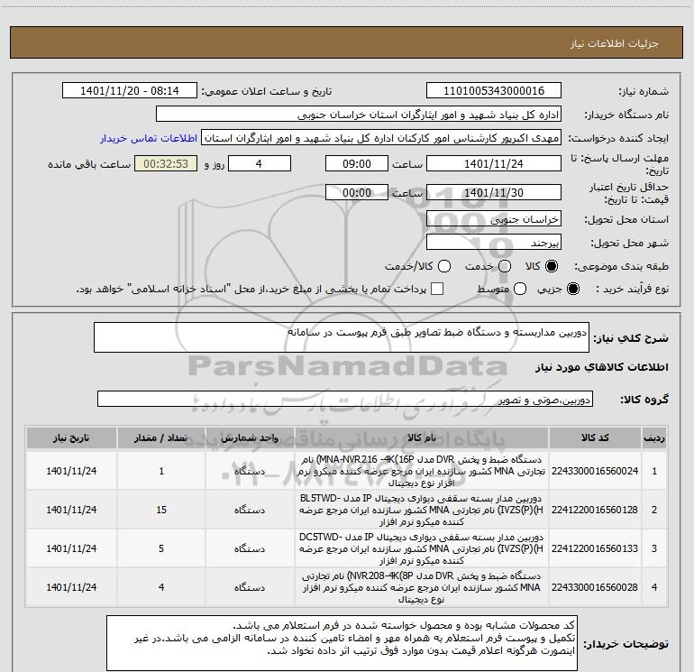Click quantity 15 in row 2
Image resolution: width=694 pixels, height=672 pixels.
click(x=161, y=510)
